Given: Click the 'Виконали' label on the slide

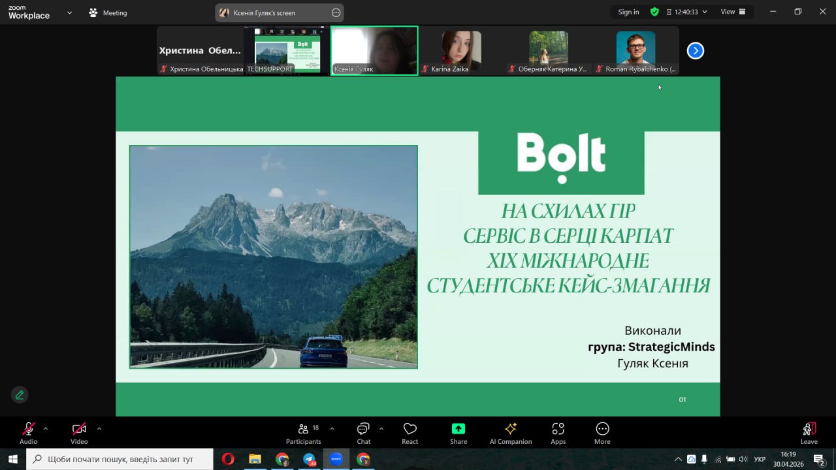Looking at the screenshot, I should 652,330.
